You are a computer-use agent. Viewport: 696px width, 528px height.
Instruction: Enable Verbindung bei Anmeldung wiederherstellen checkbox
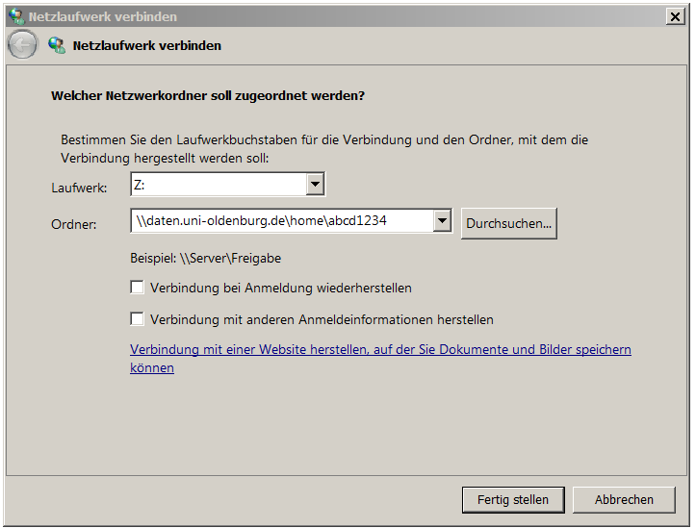click(x=137, y=288)
